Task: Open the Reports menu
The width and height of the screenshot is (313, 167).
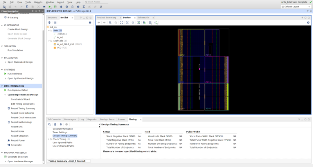Action: pyautogui.click(x=38, y=2)
